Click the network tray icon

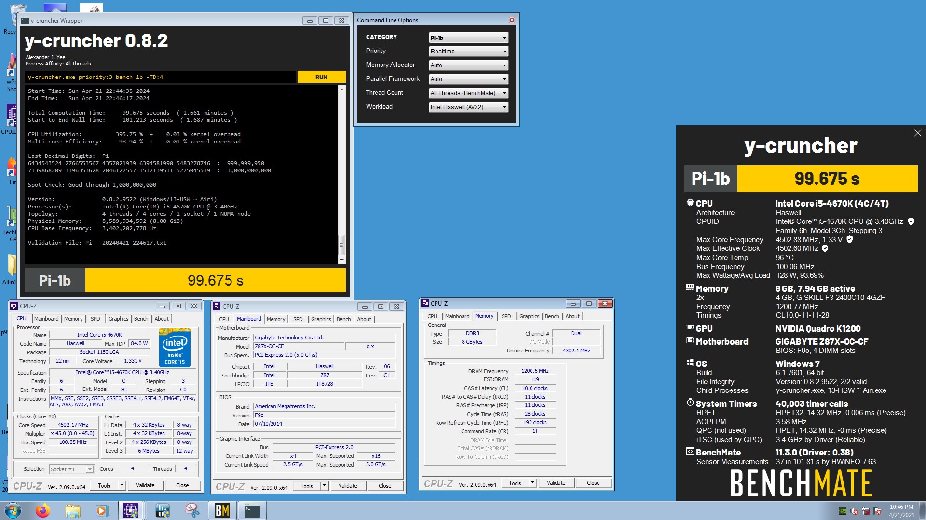866,511
